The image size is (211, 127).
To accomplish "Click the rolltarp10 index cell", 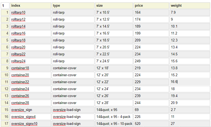I will tap(30, 13).
